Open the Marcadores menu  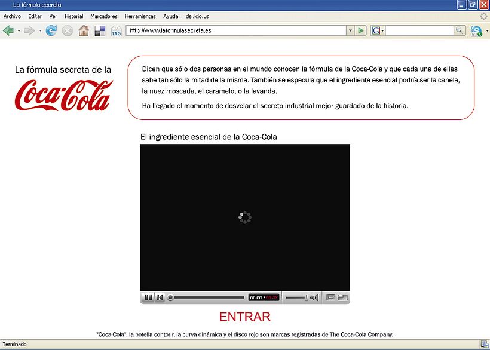(104, 16)
